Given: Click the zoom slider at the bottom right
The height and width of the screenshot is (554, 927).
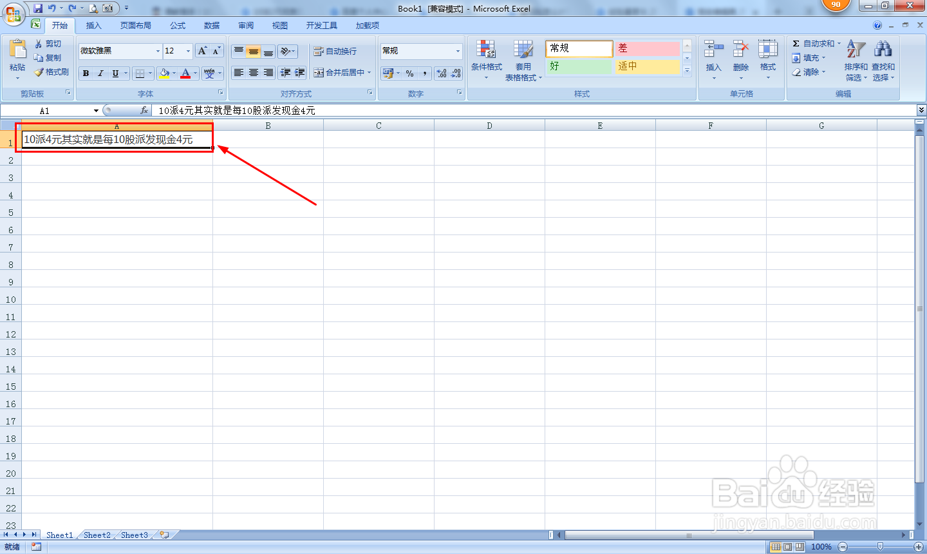Looking at the screenshot, I should (881, 547).
